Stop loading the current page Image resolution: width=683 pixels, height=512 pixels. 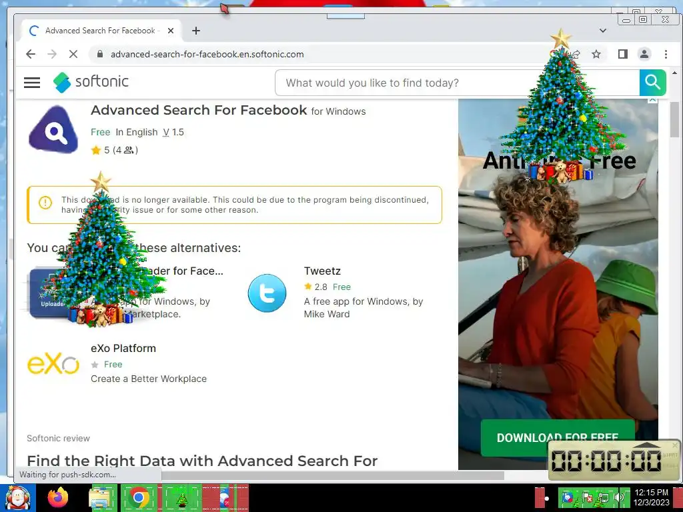pos(73,54)
